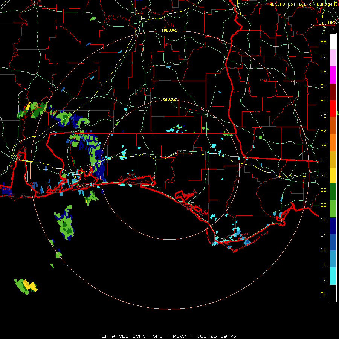Click the "22" legend value

(x=324, y=205)
